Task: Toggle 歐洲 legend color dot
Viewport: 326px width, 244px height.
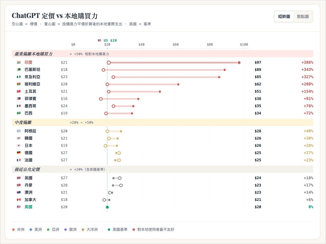Action: 65,229
